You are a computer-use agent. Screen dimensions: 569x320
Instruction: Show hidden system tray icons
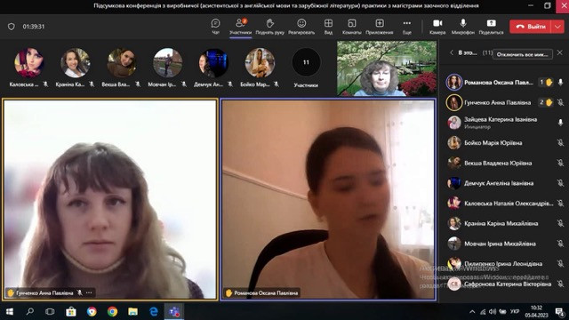pyautogui.click(x=472, y=312)
